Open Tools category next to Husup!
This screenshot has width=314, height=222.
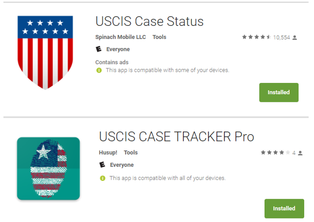click(131, 153)
